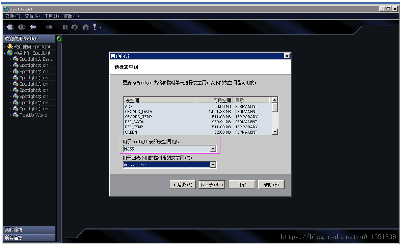This screenshot has height=244, width=400.
Task: Click the Home icon in toolbar
Action: tap(86, 27)
